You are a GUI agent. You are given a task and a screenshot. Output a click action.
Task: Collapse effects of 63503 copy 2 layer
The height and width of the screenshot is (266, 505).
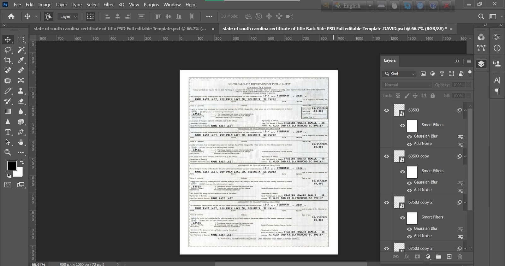pos(465,202)
